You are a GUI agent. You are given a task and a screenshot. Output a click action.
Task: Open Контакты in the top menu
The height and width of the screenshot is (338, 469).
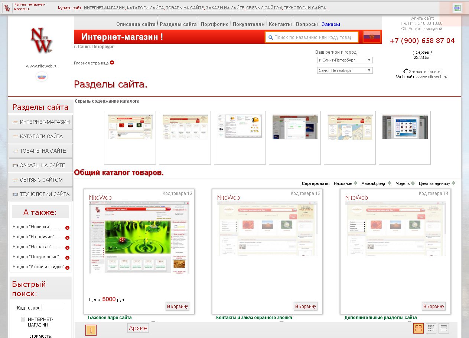tap(280, 24)
